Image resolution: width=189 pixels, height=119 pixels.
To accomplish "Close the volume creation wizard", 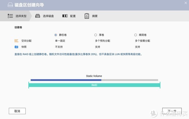I will [x=186, y=3].
